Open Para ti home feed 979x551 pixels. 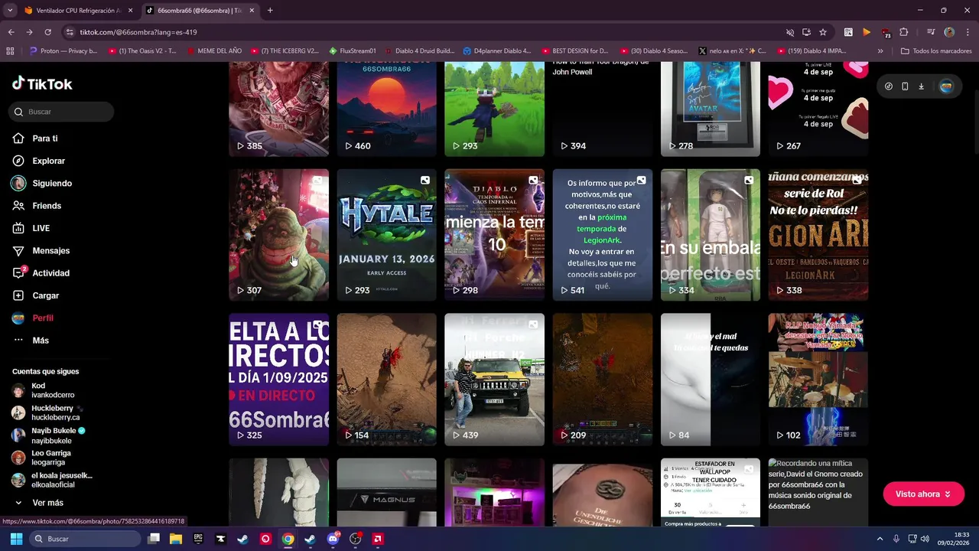point(35,139)
